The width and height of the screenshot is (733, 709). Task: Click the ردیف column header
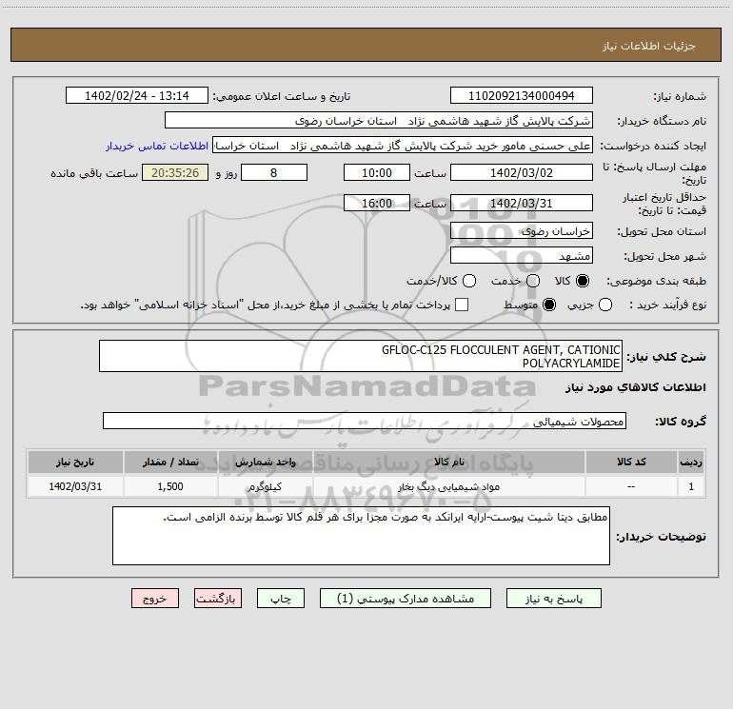coord(691,462)
